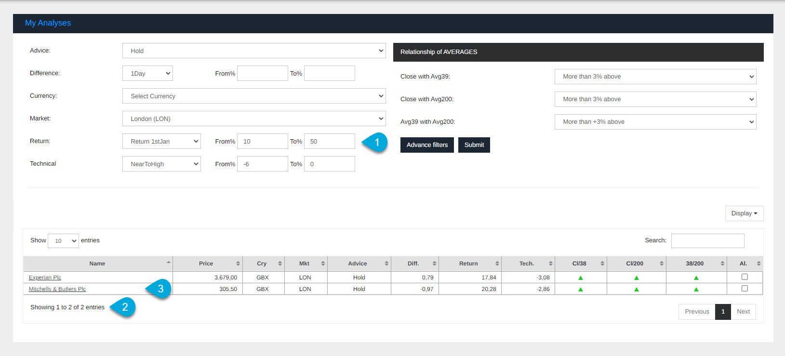Open the Display dropdown menu
The height and width of the screenshot is (356, 785).
tap(744, 213)
